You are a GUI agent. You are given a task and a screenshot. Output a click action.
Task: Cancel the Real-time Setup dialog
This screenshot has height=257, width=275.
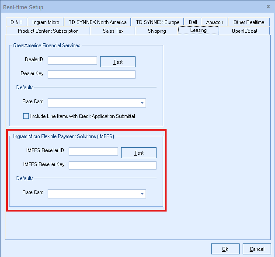257,249
